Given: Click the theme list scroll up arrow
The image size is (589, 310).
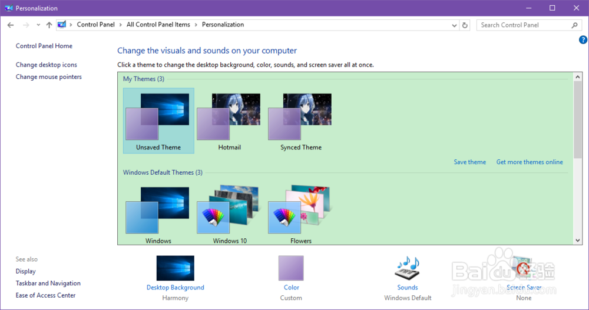Looking at the screenshot, I should click(x=578, y=76).
